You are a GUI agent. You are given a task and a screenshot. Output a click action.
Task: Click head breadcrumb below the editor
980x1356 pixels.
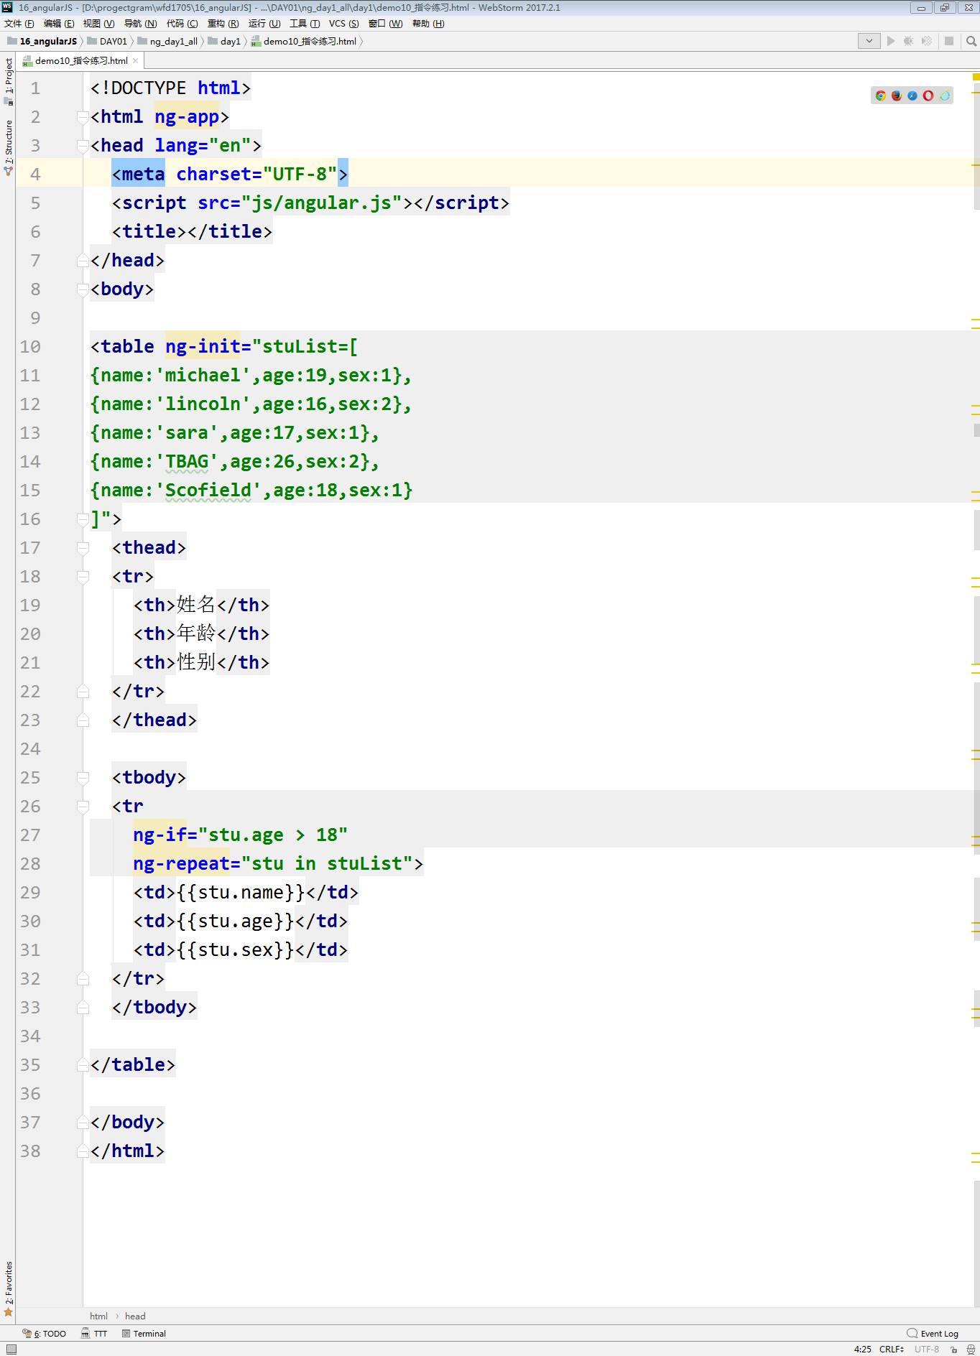pos(135,1316)
